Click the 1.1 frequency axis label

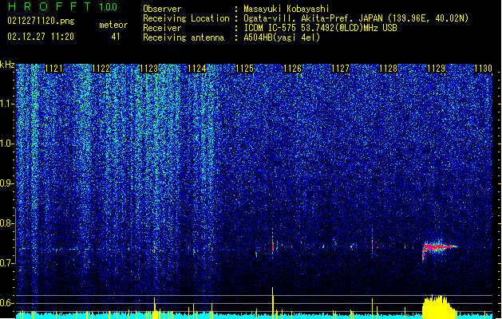(x=7, y=104)
